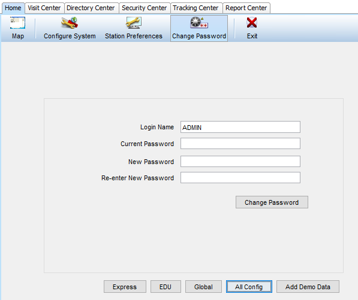Viewport: 358px width, 300px height.
Task: Open the Directory Center tab
Action: click(91, 8)
